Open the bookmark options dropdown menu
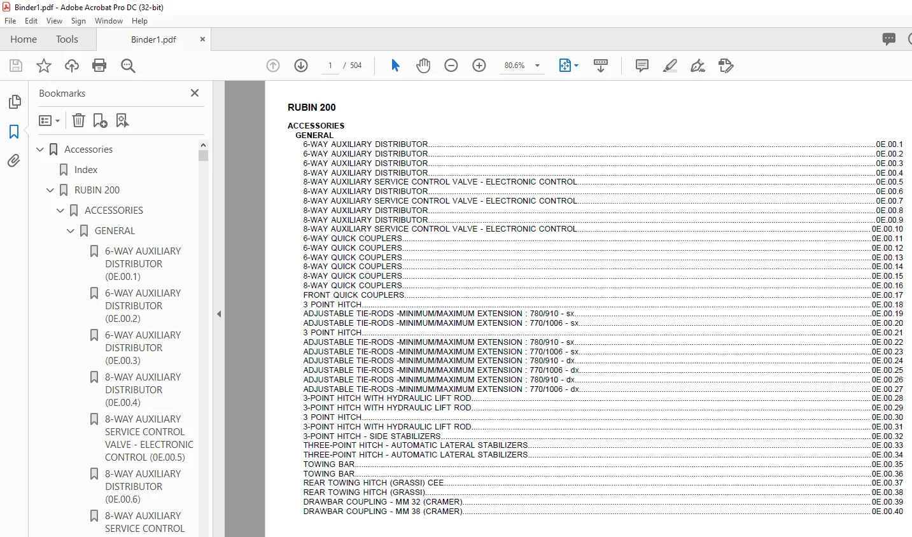The height and width of the screenshot is (537, 912). (x=49, y=120)
